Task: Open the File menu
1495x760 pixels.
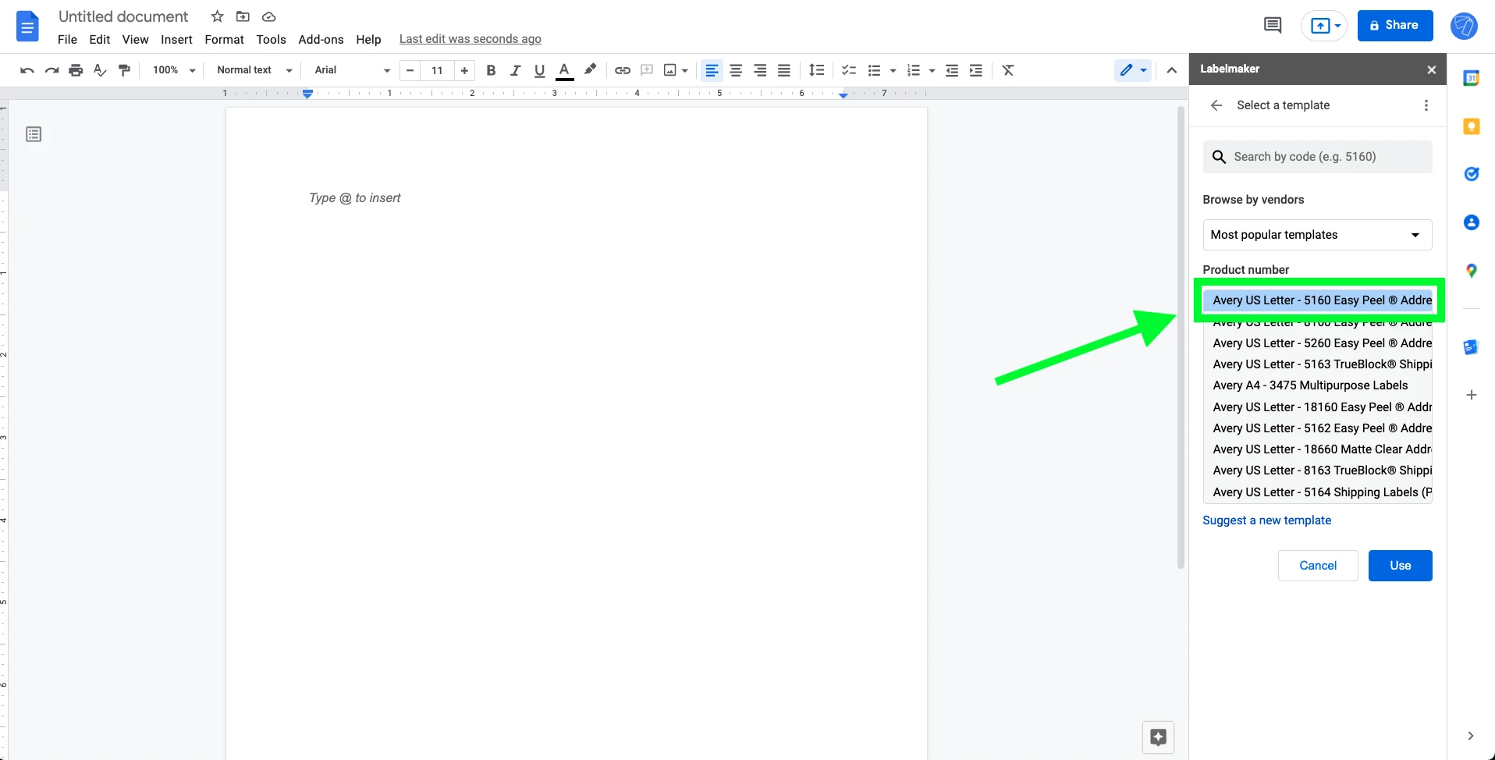Action: pyautogui.click(x=67, y=40)
